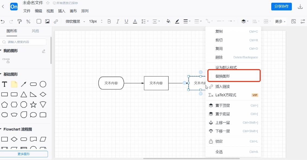Toggle underline formatting
Screen dimensions: 307x160
[x=126, y=21]
